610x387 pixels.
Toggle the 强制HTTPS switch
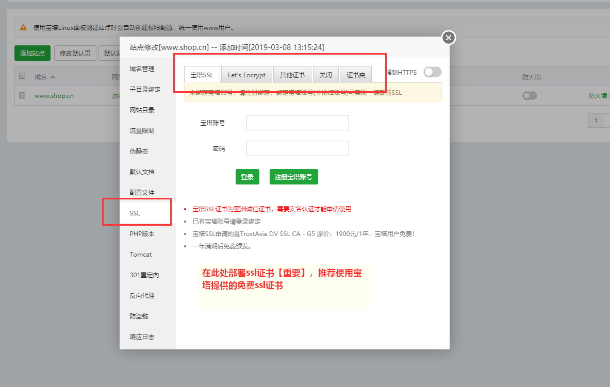pyautogui.click(x=432, y=73)
